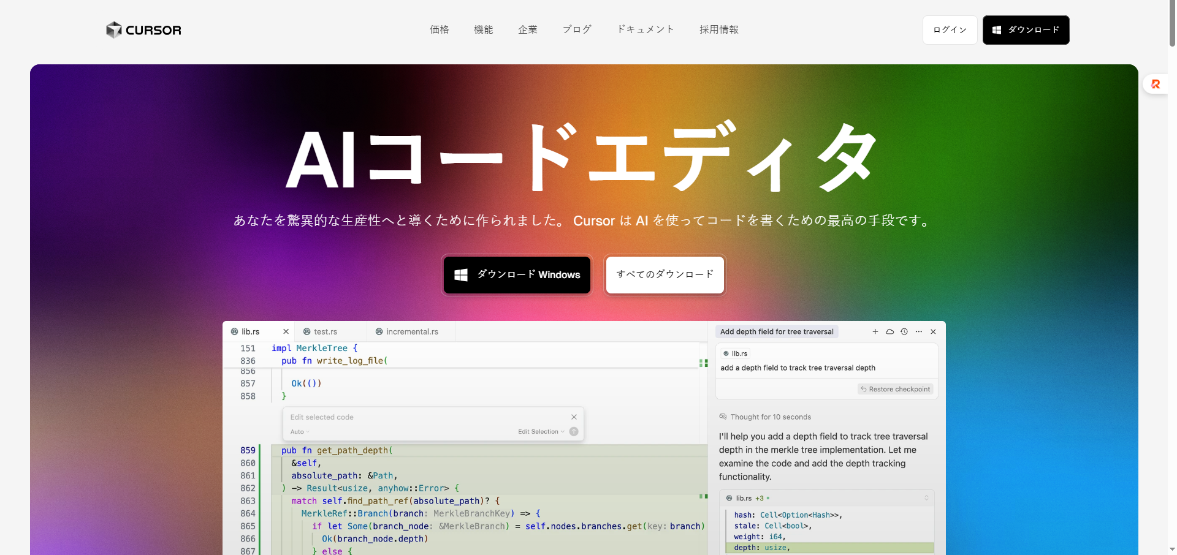1177x555 pixels.
Task: Open the 採用情報 nav item
Action: [719, 29]
